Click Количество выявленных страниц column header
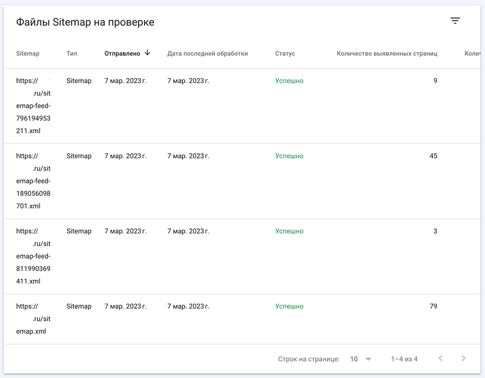Image resolution: width=485 pixels, height=378 pixels. [x=387, y=53]
